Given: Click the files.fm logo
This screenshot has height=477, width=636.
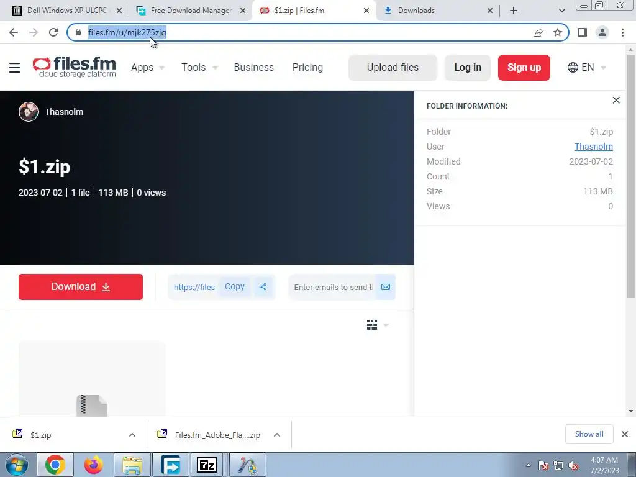Looking at the screenshot, I should point(75,67).
